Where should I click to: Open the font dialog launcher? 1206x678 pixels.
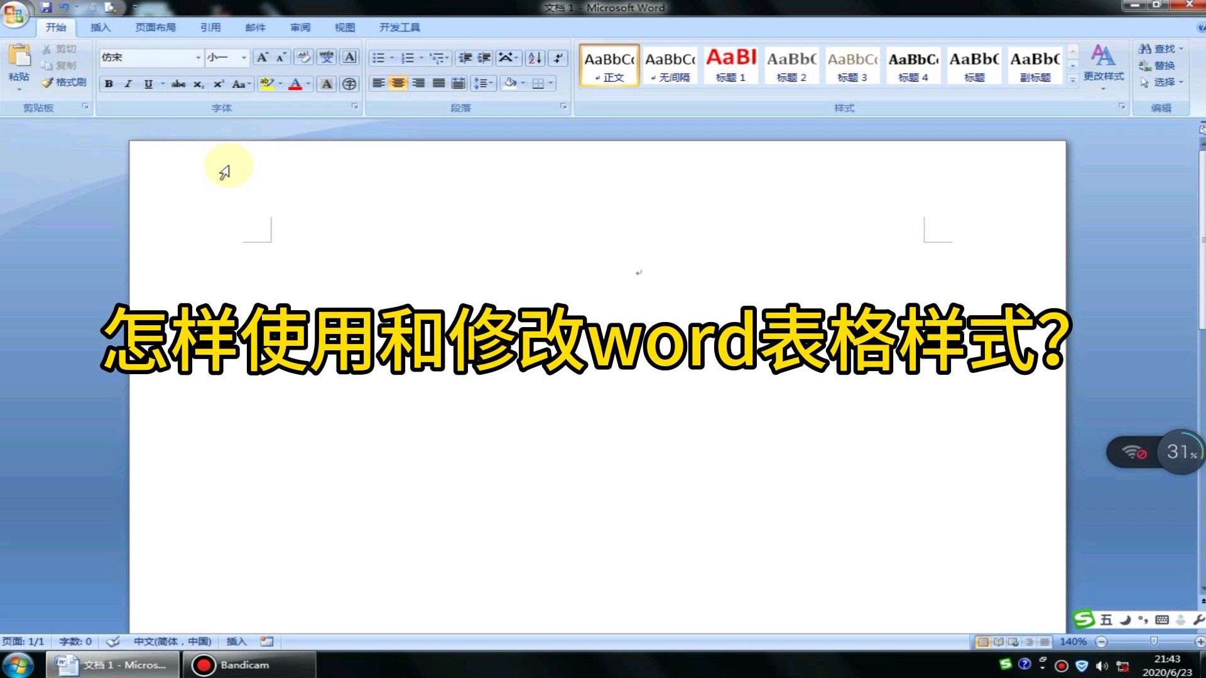(355, 106)
